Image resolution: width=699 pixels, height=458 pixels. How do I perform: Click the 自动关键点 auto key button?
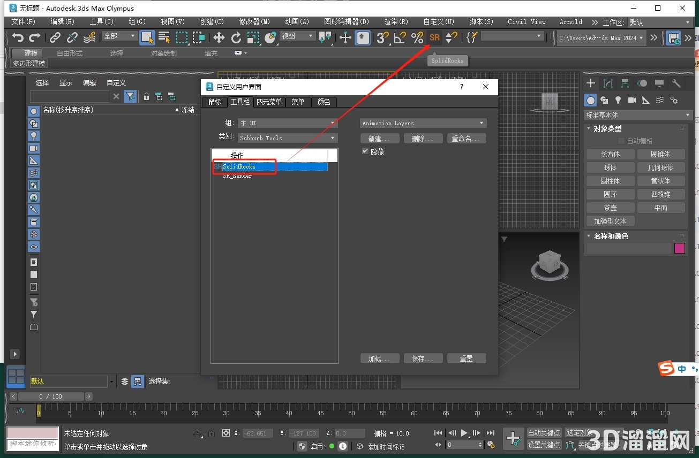tap(544, 433)
